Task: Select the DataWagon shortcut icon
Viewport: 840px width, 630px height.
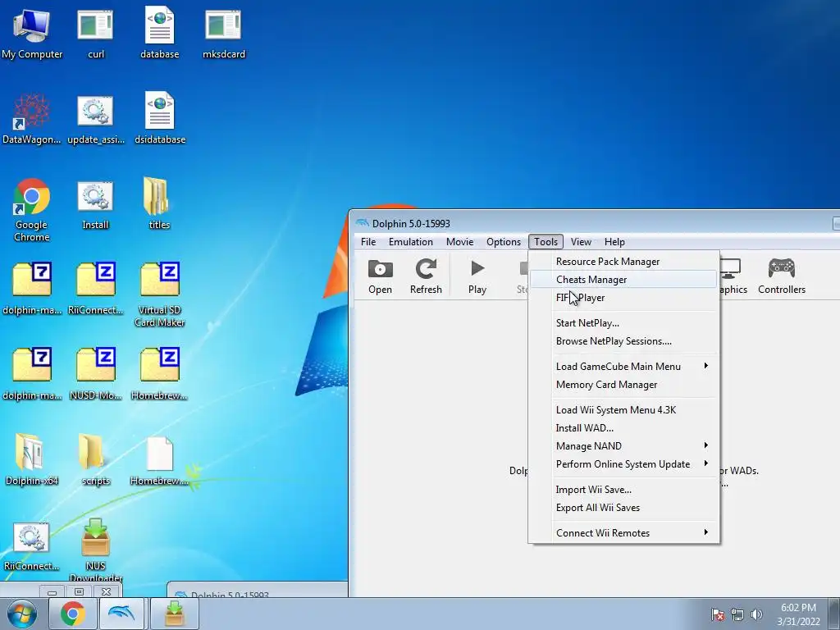Action: click(x=32, y=119)
